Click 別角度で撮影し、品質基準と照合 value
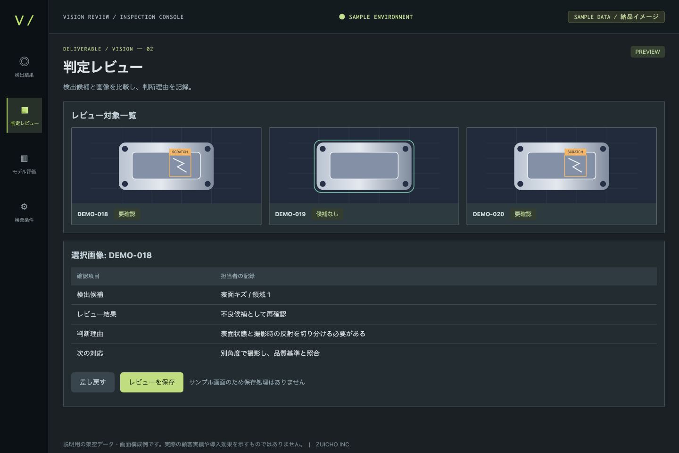Image resolution: width=679 pixels, height=453 pixels. 270,353
